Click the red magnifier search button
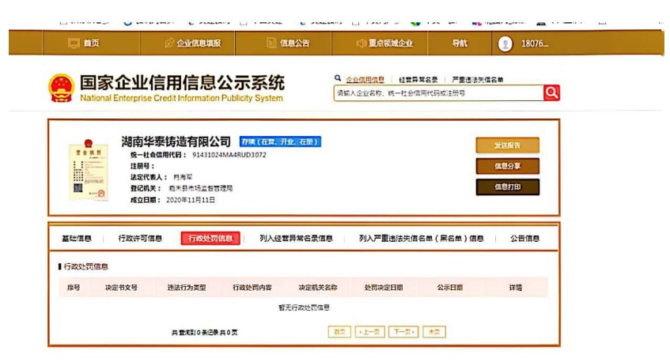Image resolution: width=670 pixels, height=362 pixels. (x=551, y=93)
